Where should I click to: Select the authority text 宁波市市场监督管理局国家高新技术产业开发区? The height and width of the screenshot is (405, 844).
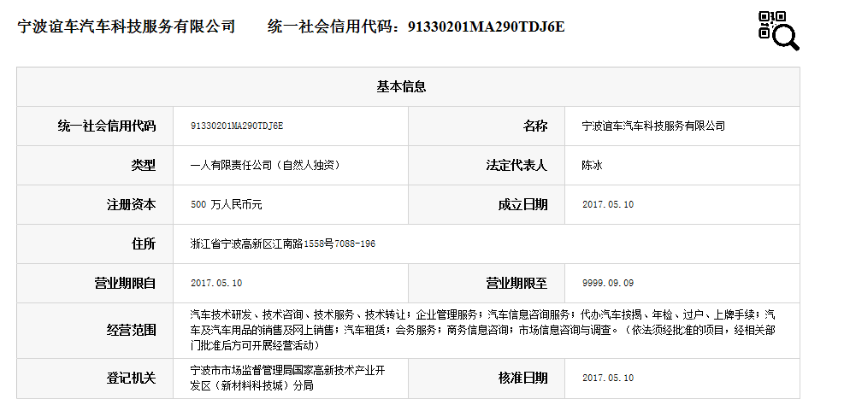point(288,378)
